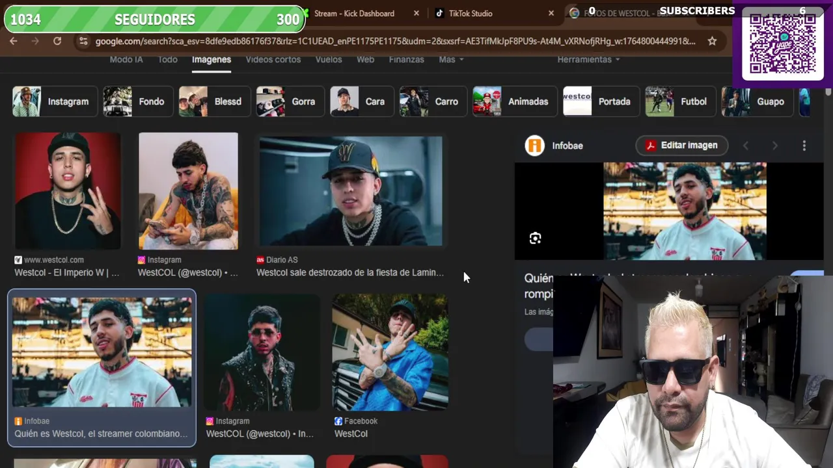Image resolution: width=833 pixels, height=468 pixels.
Task: Show the next image in the preview panel
Action: tap(774, 146)
